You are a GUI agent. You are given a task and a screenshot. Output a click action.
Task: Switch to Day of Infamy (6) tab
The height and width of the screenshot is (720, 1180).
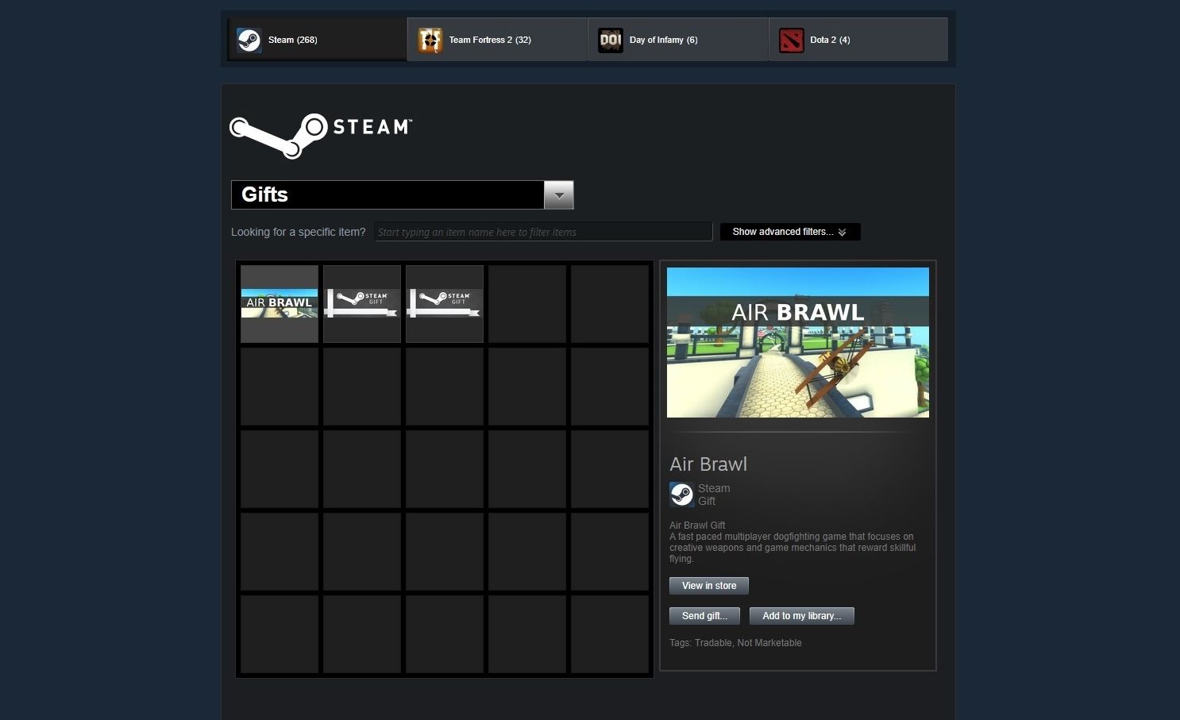point(677,39)
